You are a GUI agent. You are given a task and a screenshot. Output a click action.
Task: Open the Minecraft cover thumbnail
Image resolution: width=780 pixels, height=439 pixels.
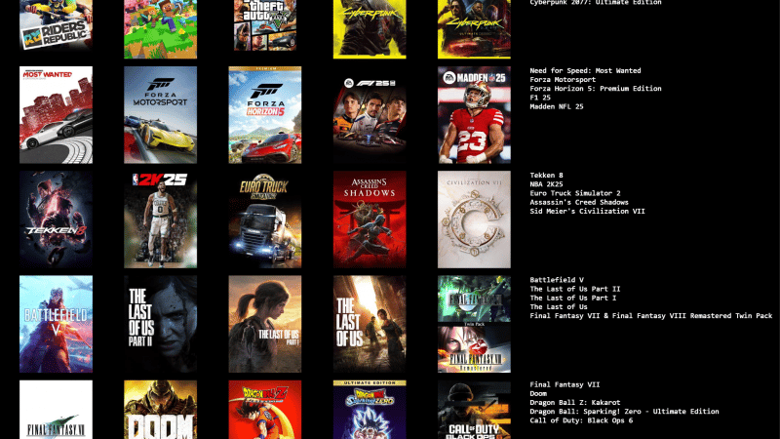click(160, 29)
